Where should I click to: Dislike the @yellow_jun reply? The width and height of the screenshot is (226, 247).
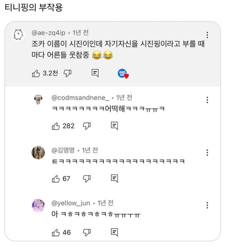point(87,232)
